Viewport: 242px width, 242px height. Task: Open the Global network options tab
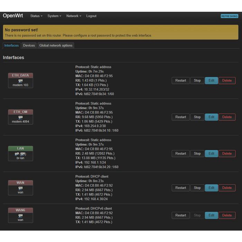[56, 45]
